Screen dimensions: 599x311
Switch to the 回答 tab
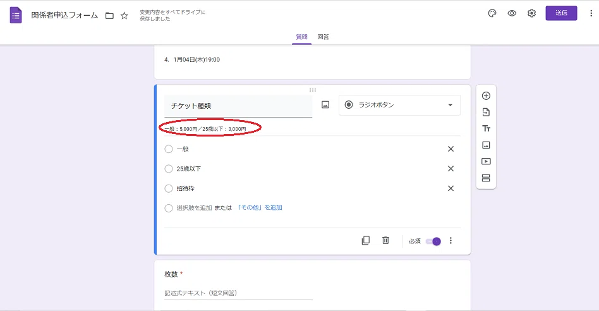(323, 37)
